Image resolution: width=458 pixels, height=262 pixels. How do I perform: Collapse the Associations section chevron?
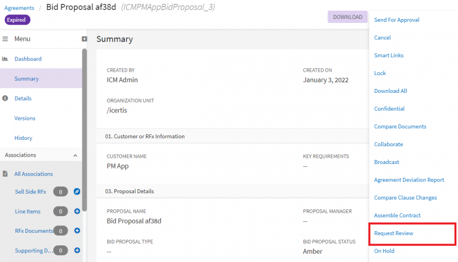coord(75,155)
